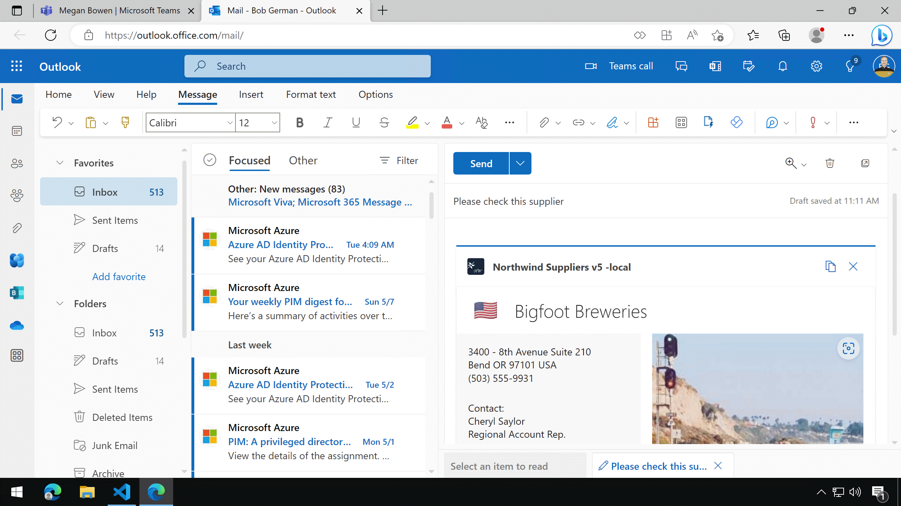Clear formatting icon in ribbon

pyautogui.click(x=481, y=122)
